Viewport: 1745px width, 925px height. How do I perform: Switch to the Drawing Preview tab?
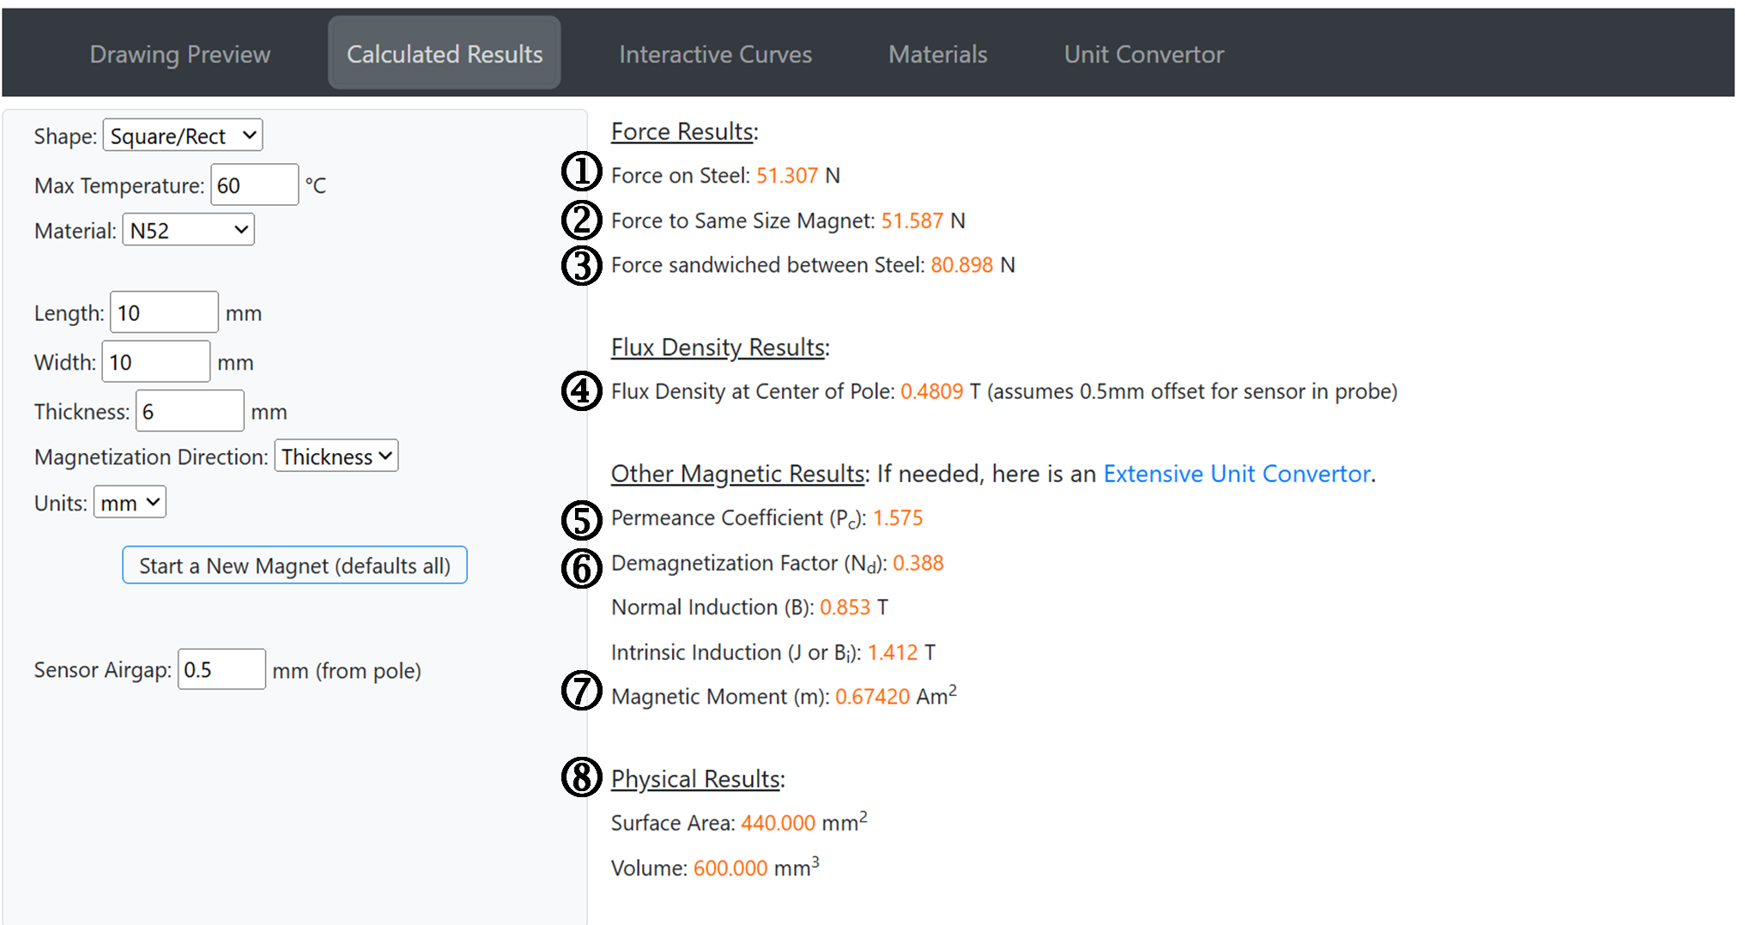[179, 54]
